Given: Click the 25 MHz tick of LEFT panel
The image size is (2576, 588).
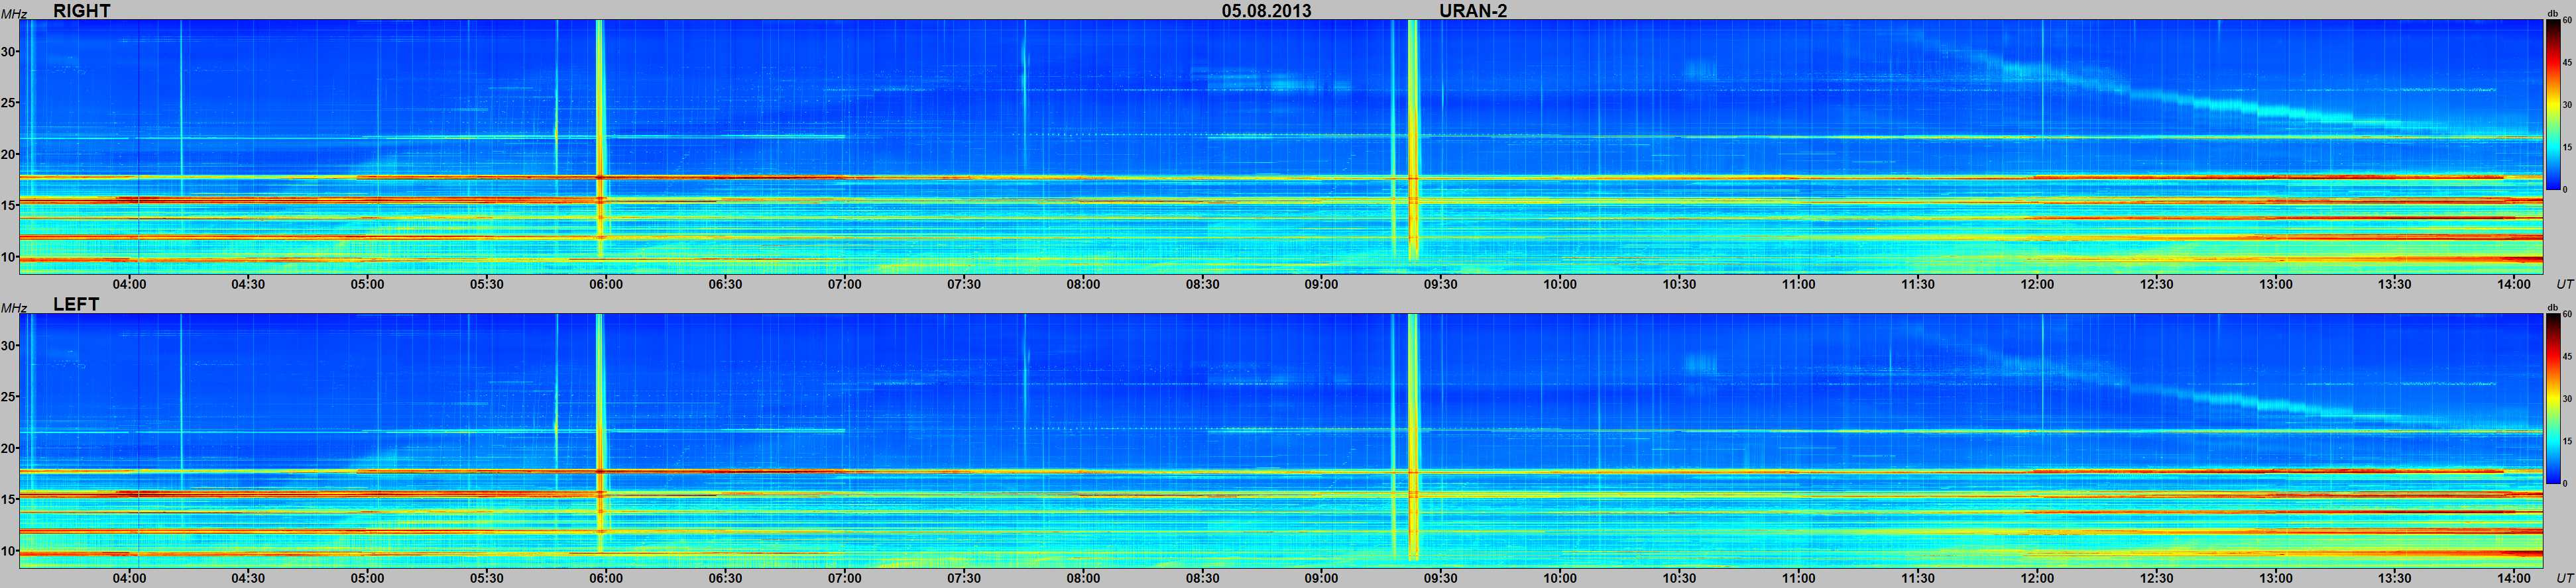Looking at the screenshot, I should pyautogui.click(x=9, y=397).
